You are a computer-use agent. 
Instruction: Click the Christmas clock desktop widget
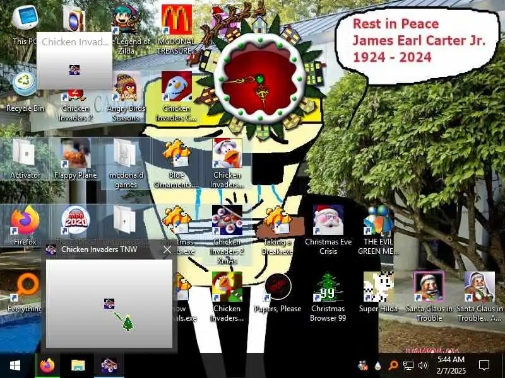pos(260,80)
